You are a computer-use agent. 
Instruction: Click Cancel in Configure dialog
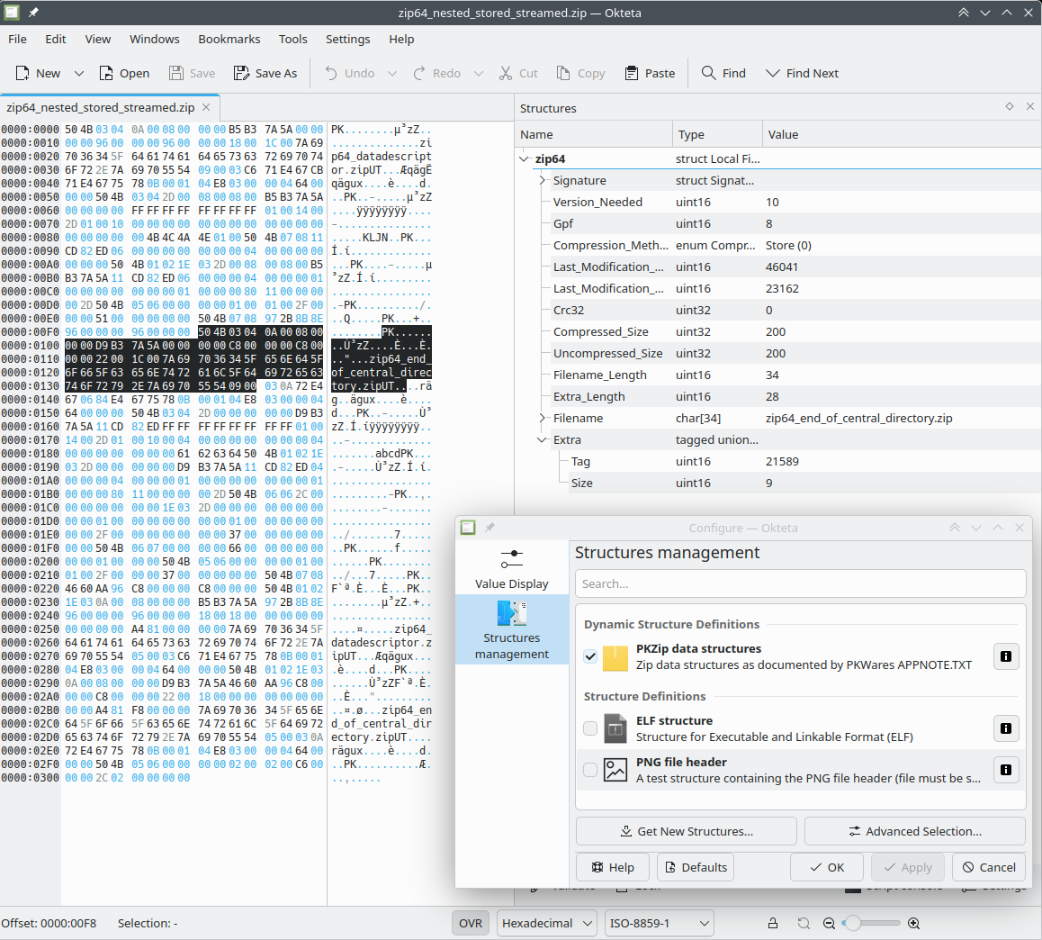989,867
